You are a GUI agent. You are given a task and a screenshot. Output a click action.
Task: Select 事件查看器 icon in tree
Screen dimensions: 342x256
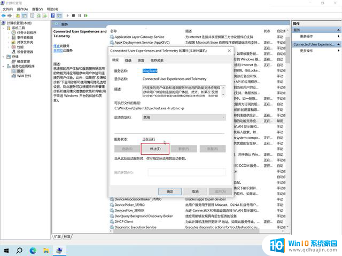click(x=14, y=37)
